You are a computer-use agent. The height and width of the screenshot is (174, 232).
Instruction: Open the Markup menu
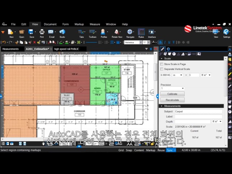pos(79,24)
